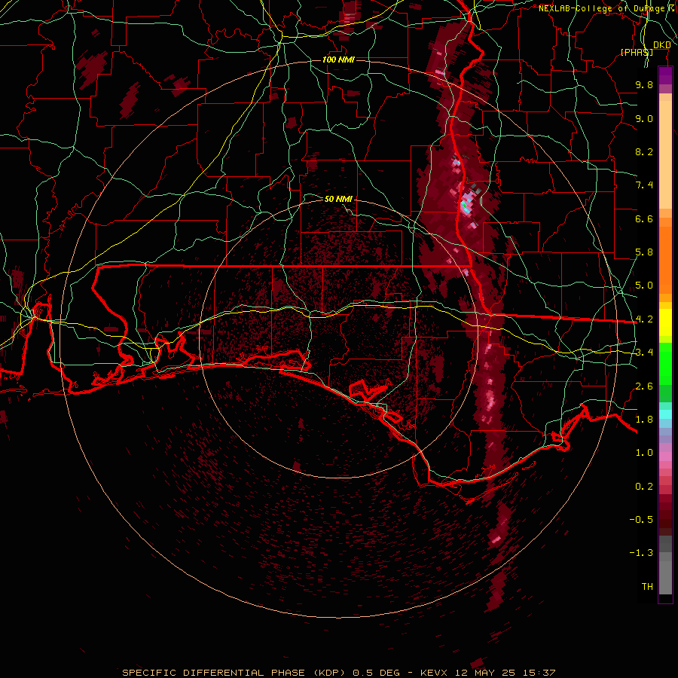Screen dimensions: 678x678
Task: Click the cyan swatch just above the 1.8 value
Action: click(x=665, y=414)
